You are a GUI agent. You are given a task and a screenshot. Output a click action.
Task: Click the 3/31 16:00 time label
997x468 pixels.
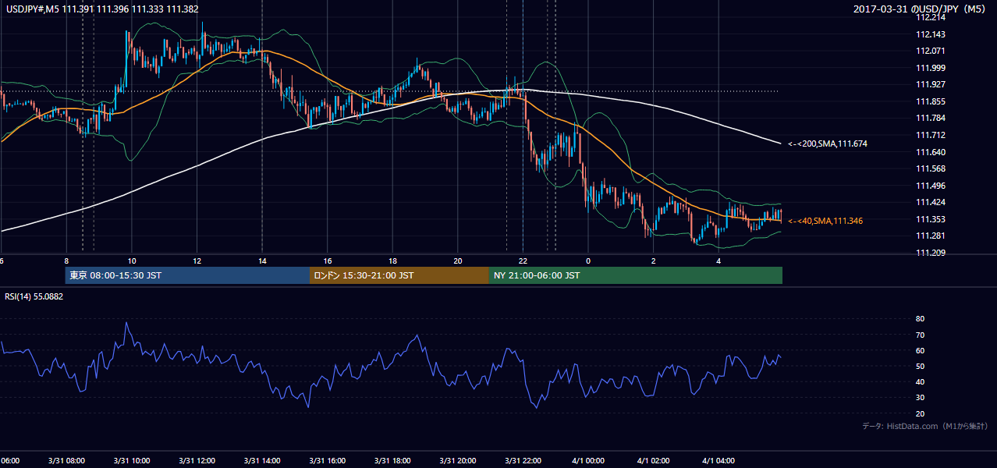click(x=328, y=461)
